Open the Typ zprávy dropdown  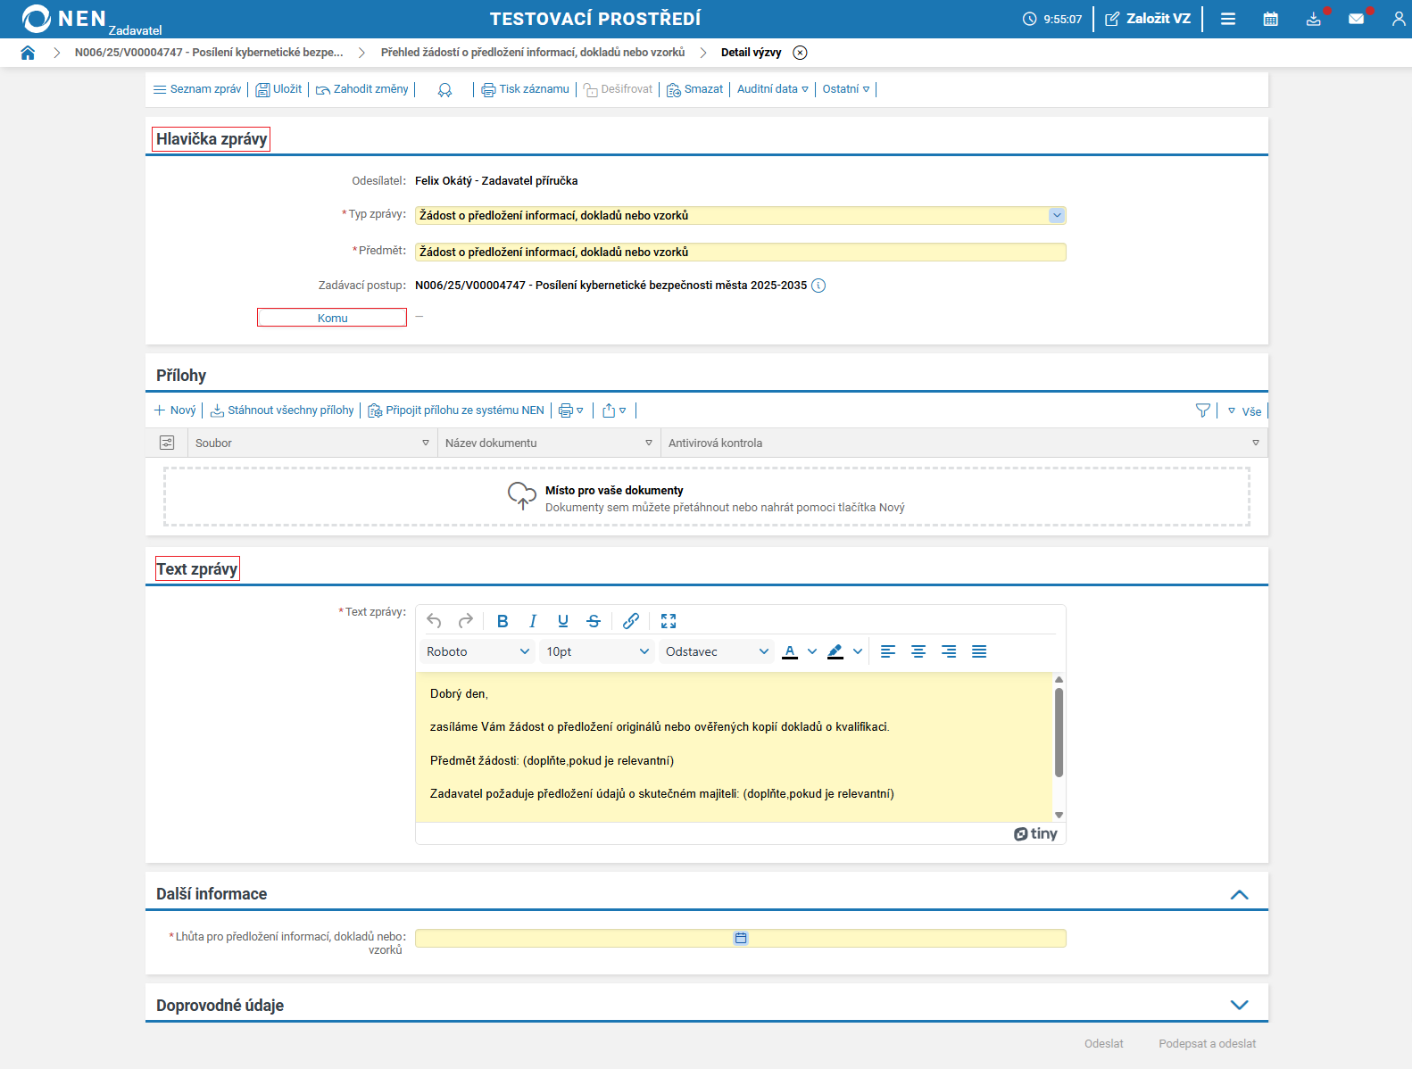(x=1057, y=215)
